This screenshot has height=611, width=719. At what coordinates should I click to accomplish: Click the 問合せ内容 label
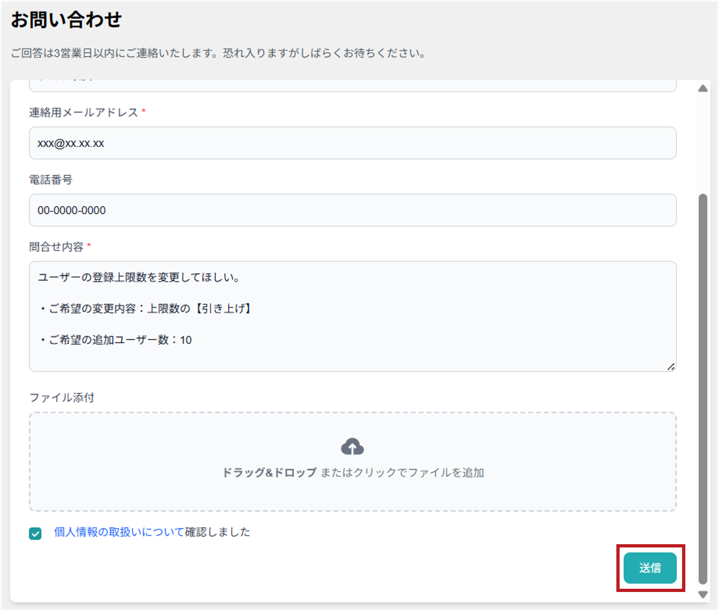click(x=56, y=247)
